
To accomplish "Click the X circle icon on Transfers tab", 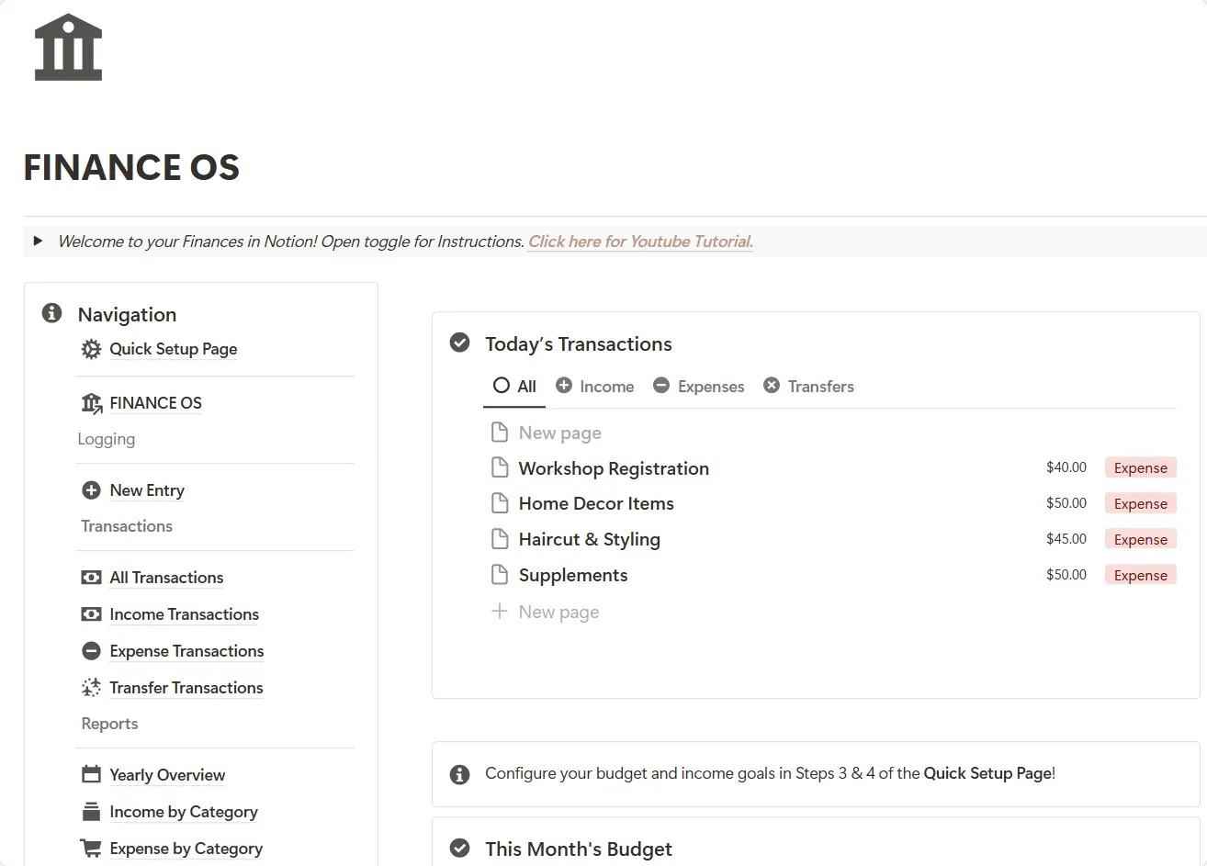I will tap(772, 386).
